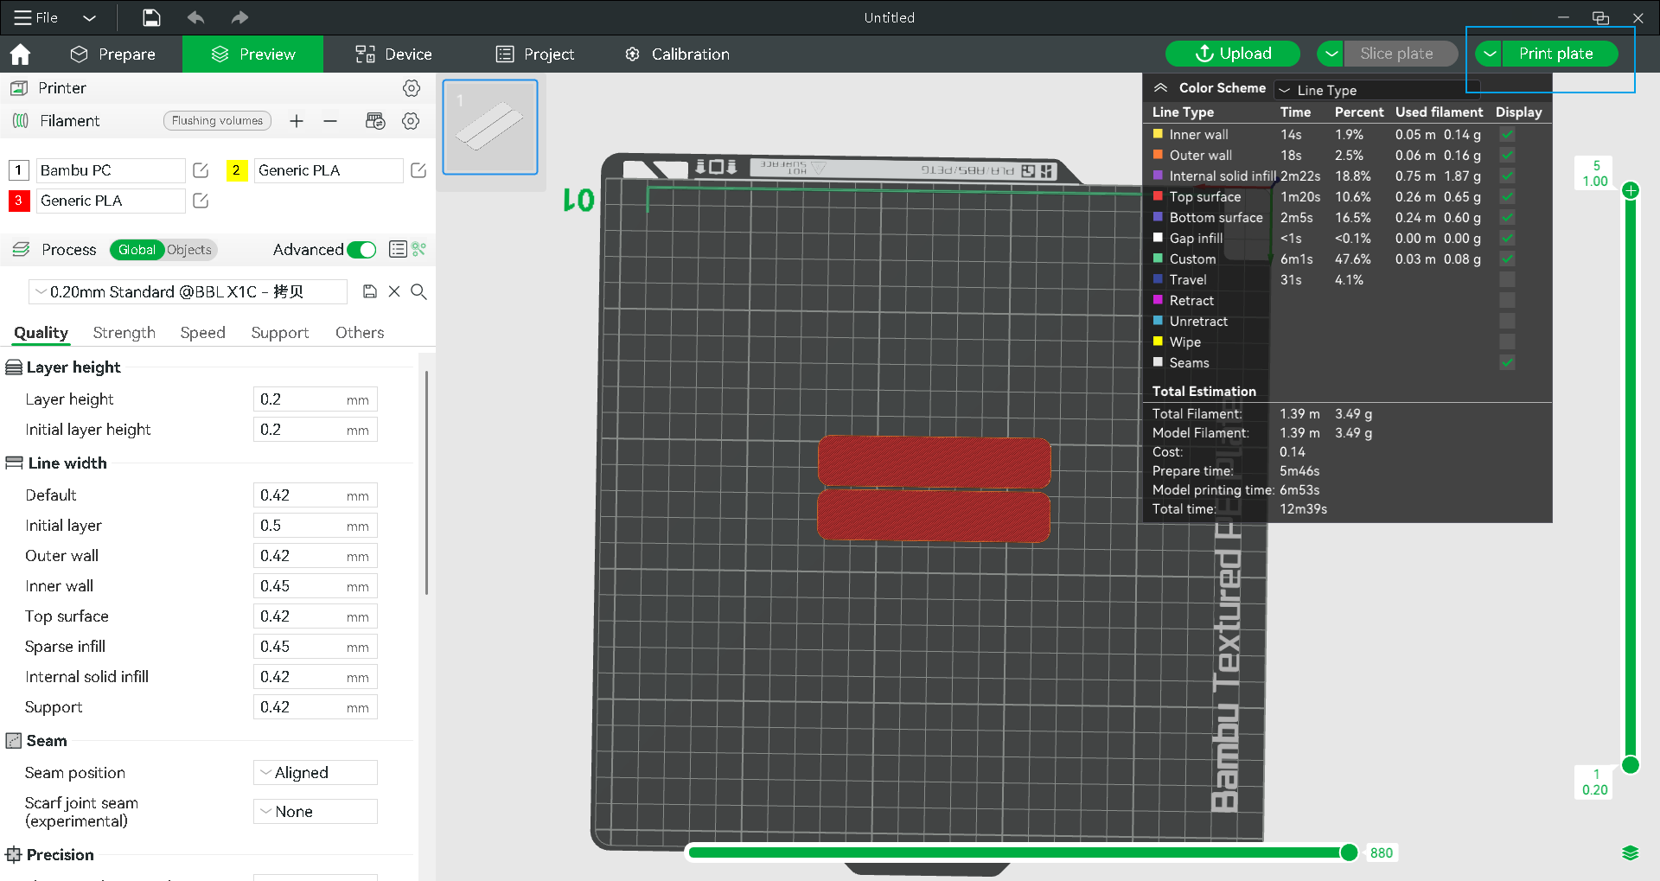Screen dimensions: 1660x881
Task: Search the process settings
Action: 418,291
